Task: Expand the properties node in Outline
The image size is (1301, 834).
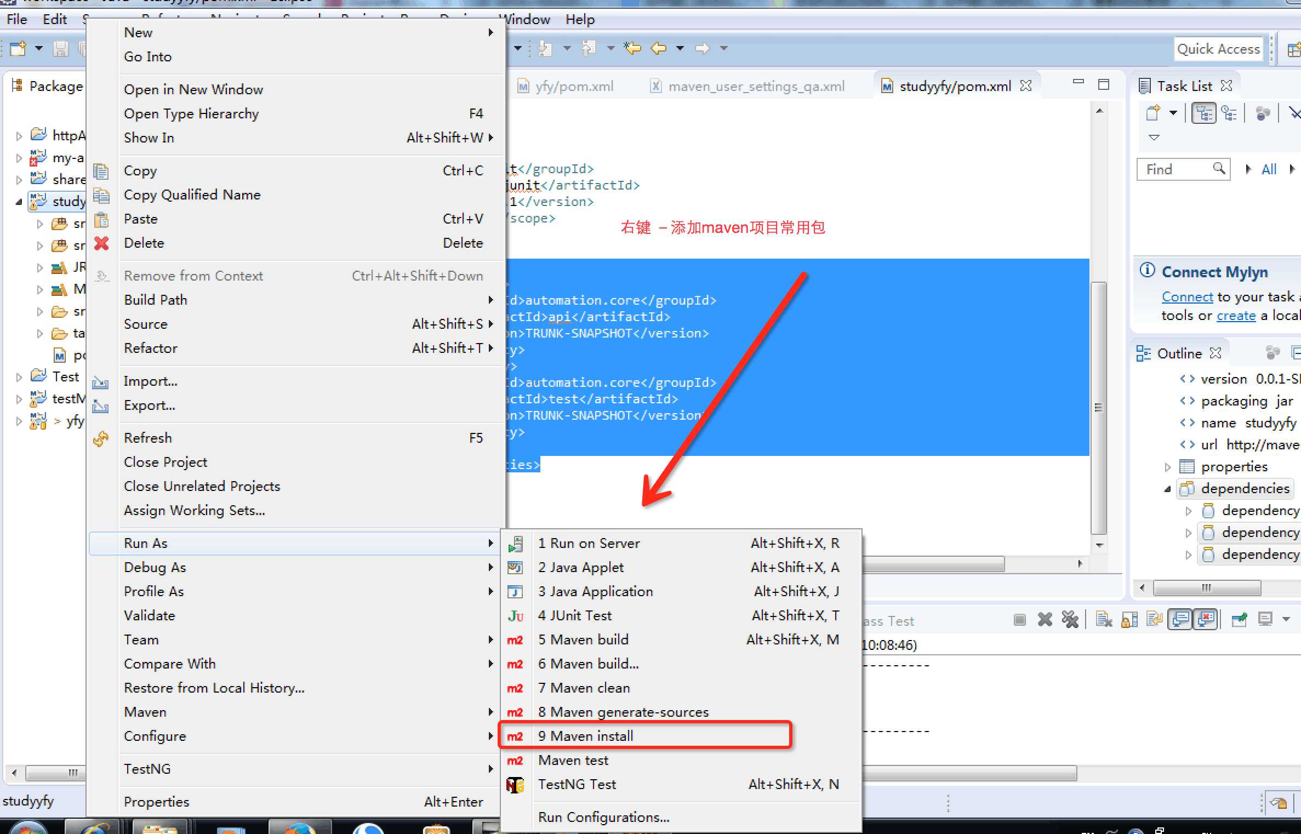Action: coord(1167,467)
